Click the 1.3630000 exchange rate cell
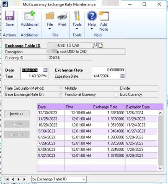The image size is (168, 184). 108,119
